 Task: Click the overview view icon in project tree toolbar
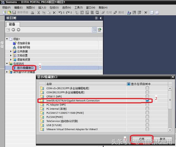[x=94, y=30]
